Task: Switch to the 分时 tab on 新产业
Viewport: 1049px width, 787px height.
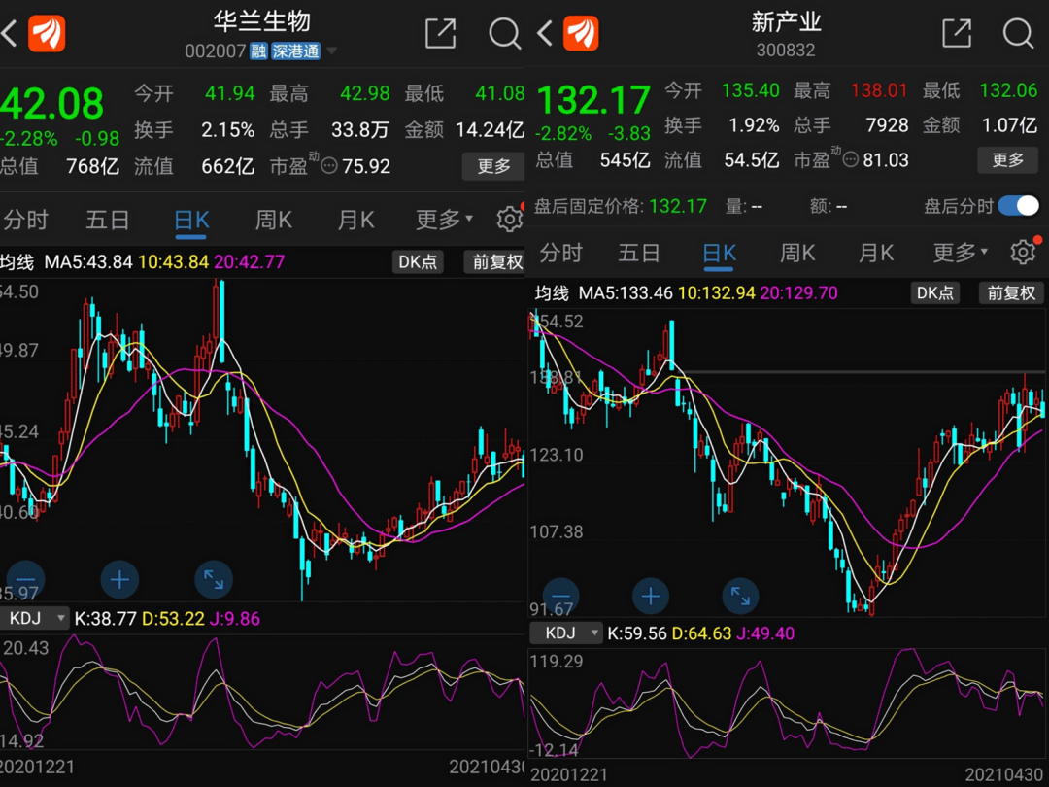Action: tap(560, 253)
